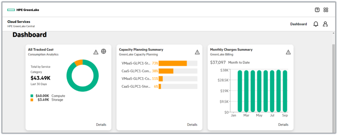Open Details link in All Tracked Cost card
Viewport: 338px width, 136px height.
101,125
